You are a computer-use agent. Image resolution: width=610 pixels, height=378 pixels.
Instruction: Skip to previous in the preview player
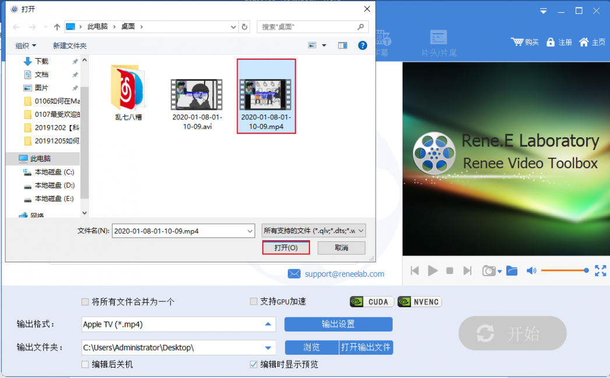coord(415,270)
